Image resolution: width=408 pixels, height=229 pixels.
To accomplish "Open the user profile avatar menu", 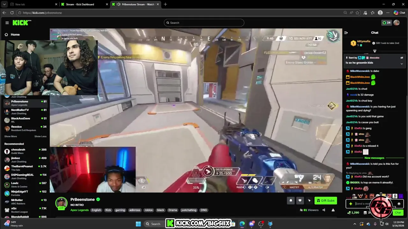I will click(397, 23).
